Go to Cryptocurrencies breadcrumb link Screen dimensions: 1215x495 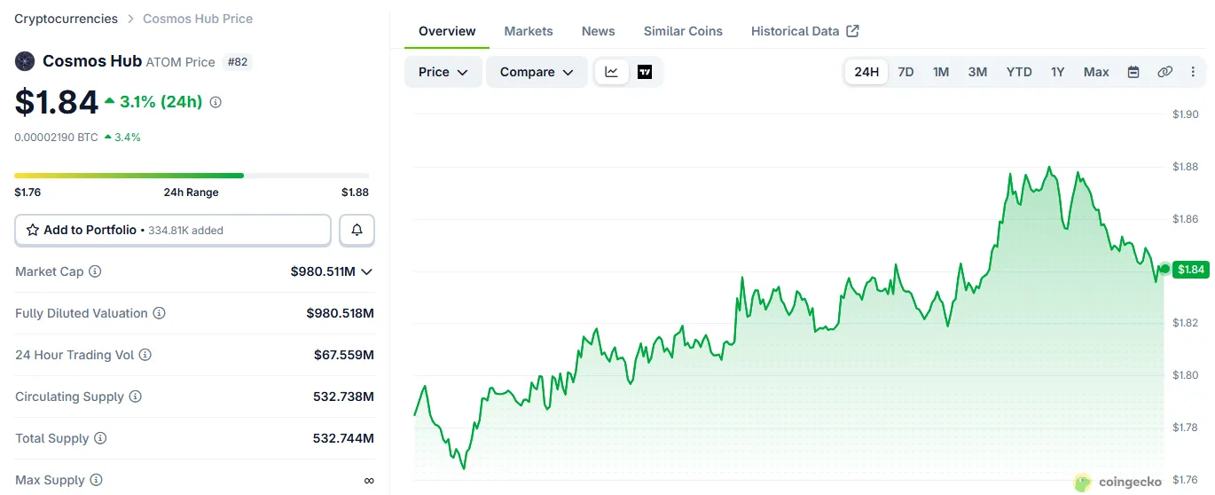click(x=66, y=19)
